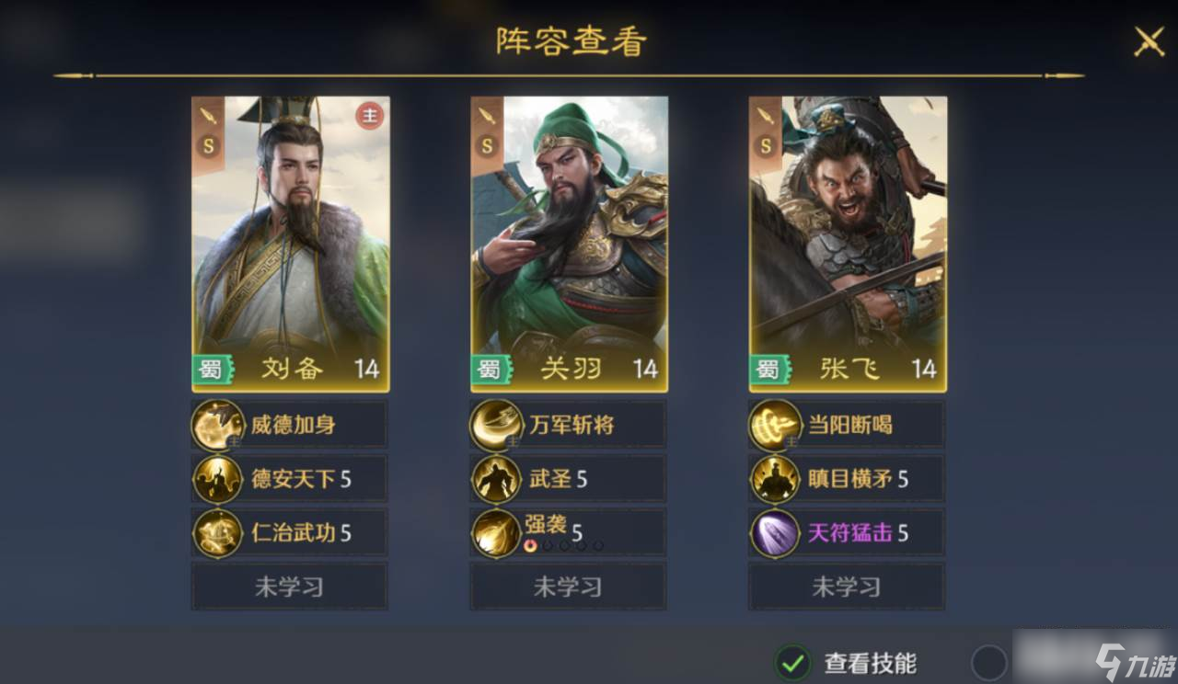Click the red 主 badge on 刘备 card
This screenshot has width=1178, height=684.
click(x=369, y=117)
